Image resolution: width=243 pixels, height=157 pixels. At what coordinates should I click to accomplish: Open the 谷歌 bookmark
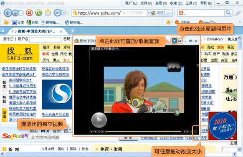32,22
